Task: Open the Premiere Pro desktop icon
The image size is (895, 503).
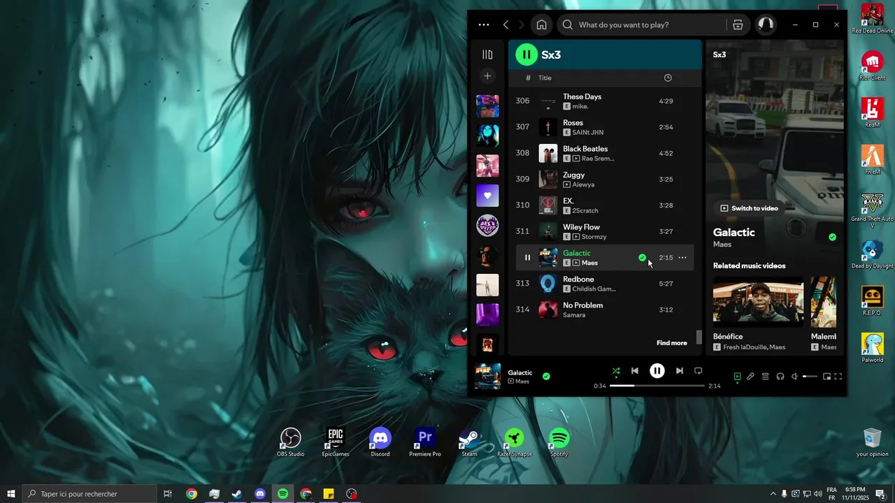Action: click(425, 442)
